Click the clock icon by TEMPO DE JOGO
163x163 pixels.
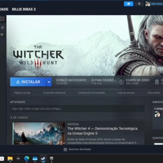(121, 82)
